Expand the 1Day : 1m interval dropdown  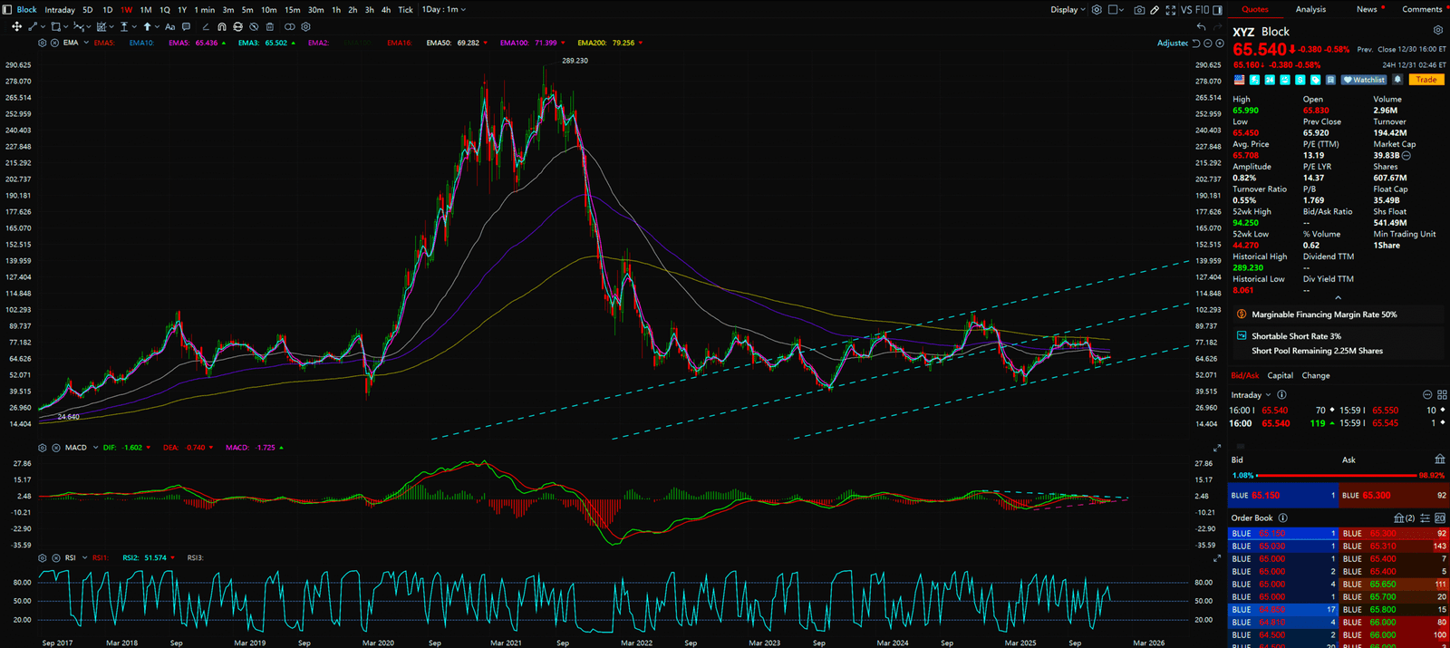coord(444,10)
